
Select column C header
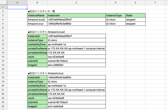pyautogui.click(x=76, y=3)
